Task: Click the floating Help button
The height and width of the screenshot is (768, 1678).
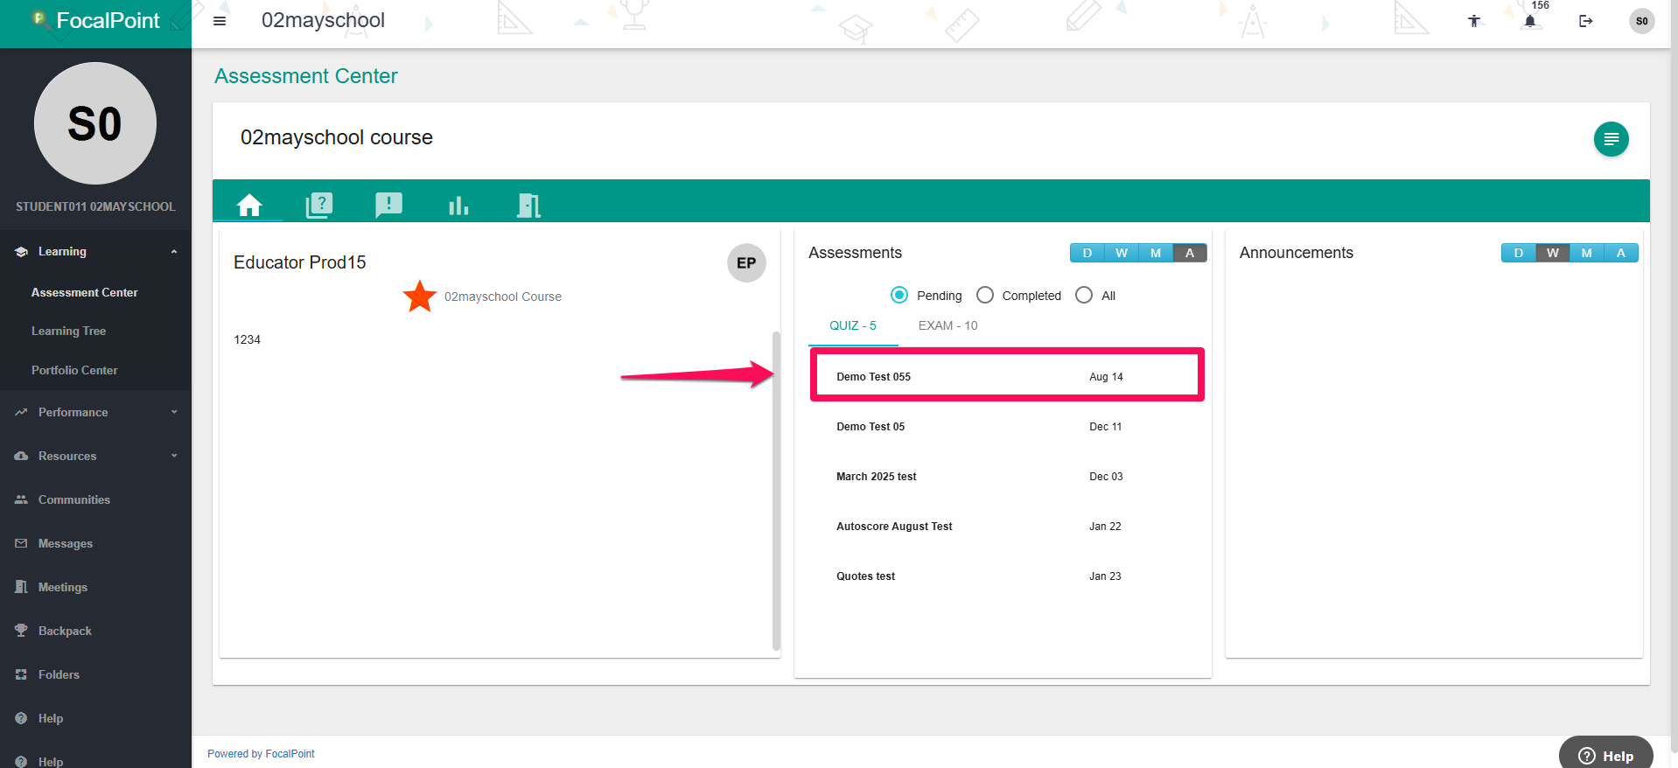Action: (1606, 755)
